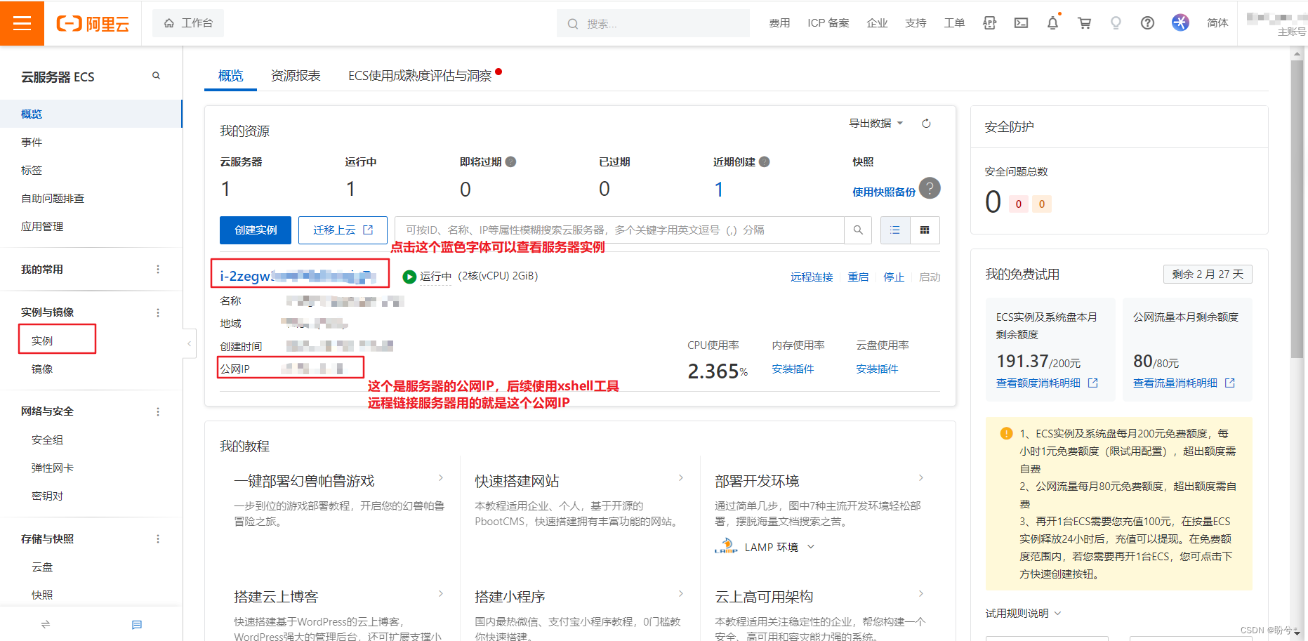Select 概览 in the sidebar
The width and height of the screenshot is (1308, 641).
click(x=91, y=114)
